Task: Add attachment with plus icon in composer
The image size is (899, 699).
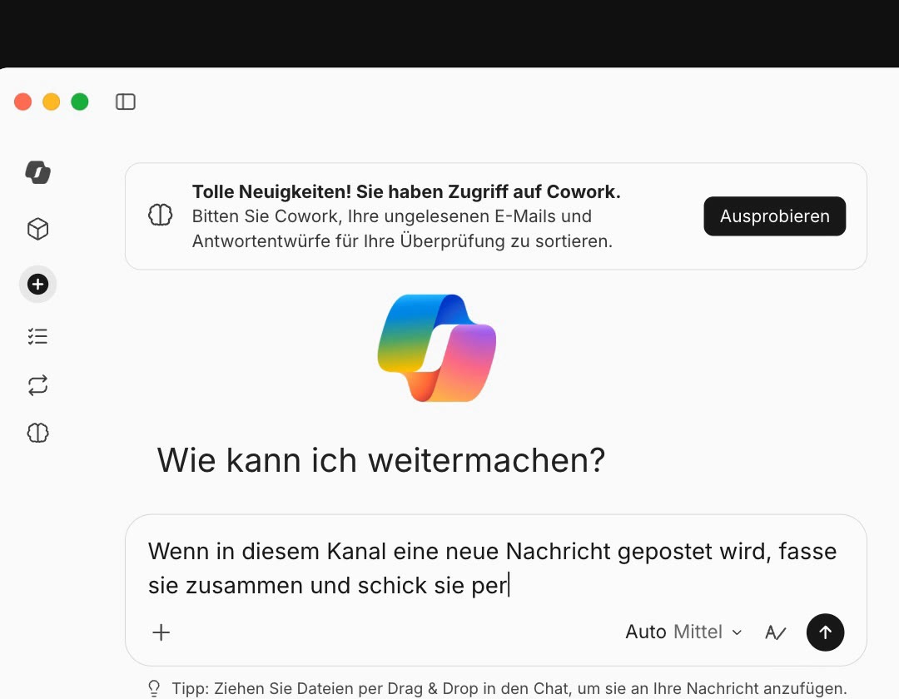Action: pyautogui.click(x=161, y=632)
